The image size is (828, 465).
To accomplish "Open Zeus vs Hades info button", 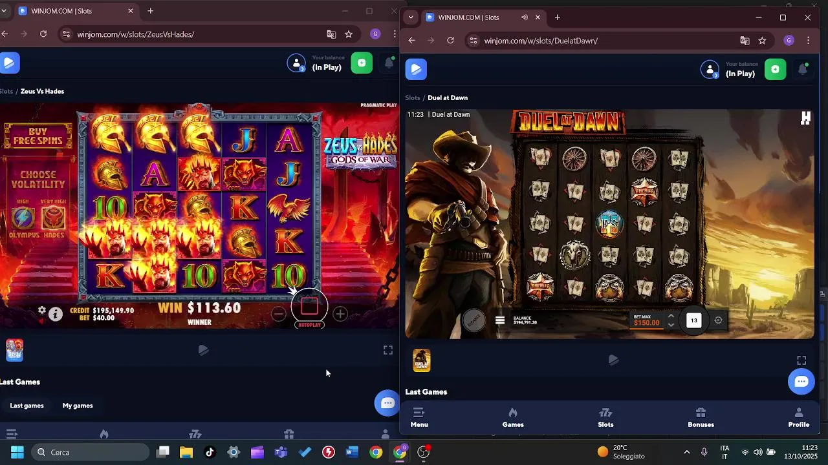I will (56, 314).
